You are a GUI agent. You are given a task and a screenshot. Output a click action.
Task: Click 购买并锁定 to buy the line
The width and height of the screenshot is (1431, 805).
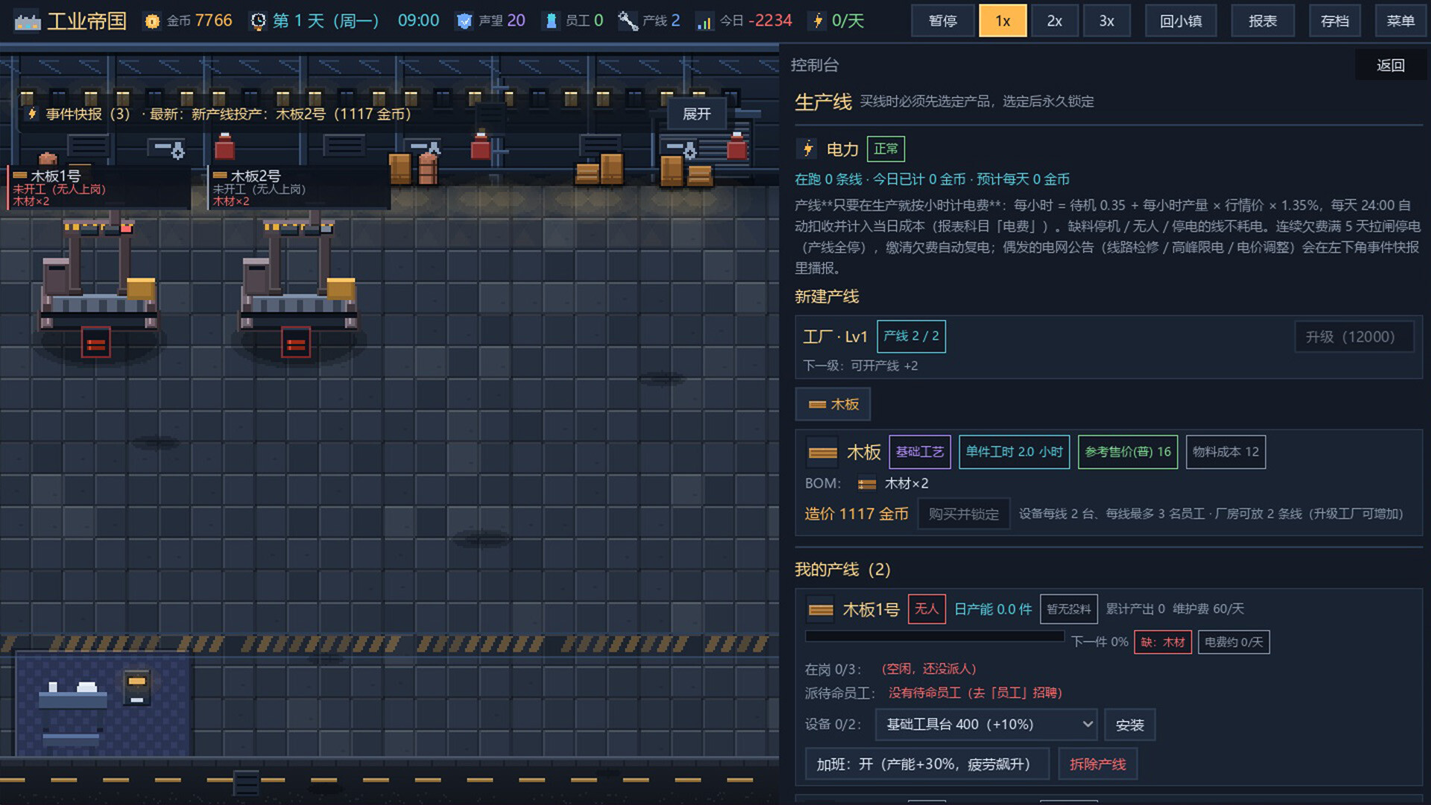[964, 514]
